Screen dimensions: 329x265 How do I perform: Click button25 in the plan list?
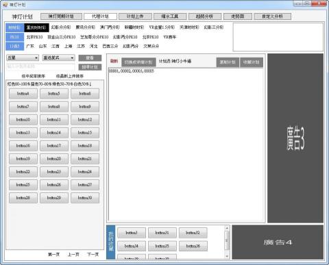coord(23,185)
